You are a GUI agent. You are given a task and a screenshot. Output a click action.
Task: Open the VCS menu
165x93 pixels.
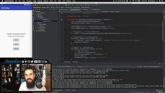[x=64, y=1]
